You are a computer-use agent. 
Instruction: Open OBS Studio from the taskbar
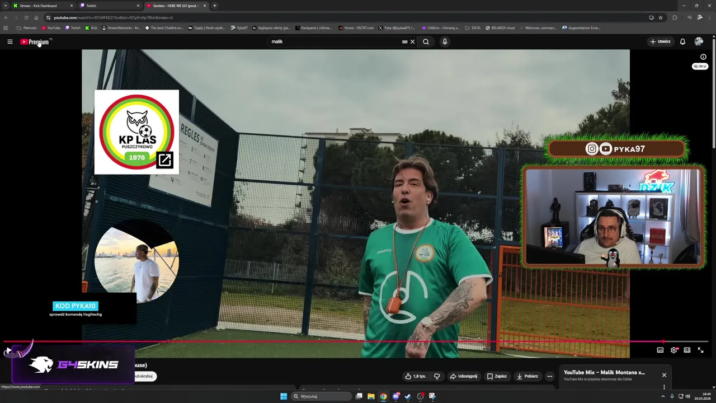(420, 396)
